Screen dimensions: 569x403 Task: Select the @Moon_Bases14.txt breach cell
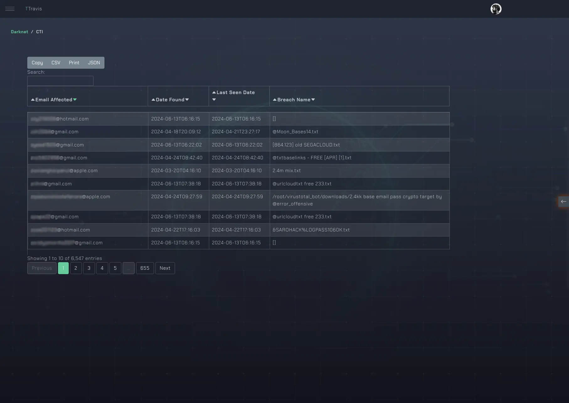[x=359, y=132]
